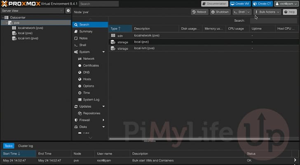
Task: Click the Shell terminal icon in node menu
Action: pos(76,45)
